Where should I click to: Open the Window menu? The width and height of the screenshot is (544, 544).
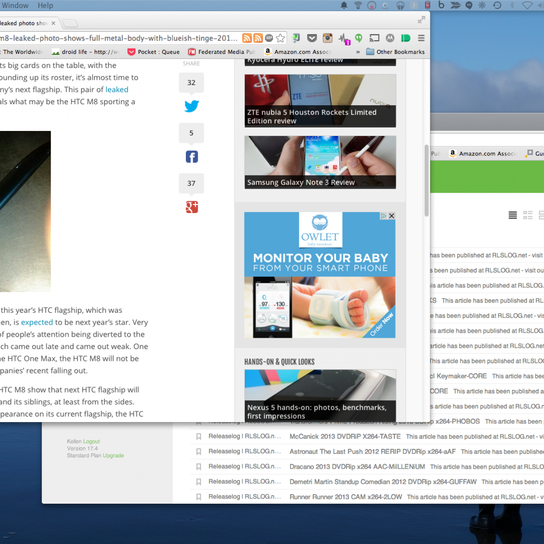click(x=15, y=5)
